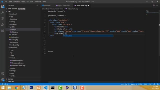Viewport: 160px width, 90px height.
Task: Click the horizontal editor scrollbar
Action: tap(91, 82)
